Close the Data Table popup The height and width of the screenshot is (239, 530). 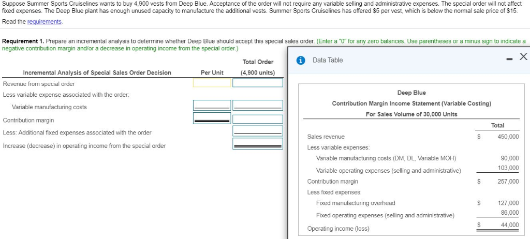(523, 57)
